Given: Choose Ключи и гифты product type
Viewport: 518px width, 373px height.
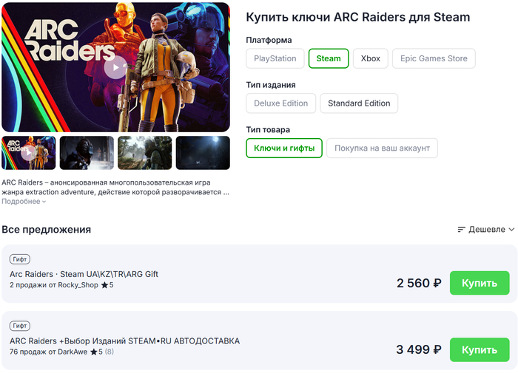Looking at the screenshot, I should coord(284,148).
